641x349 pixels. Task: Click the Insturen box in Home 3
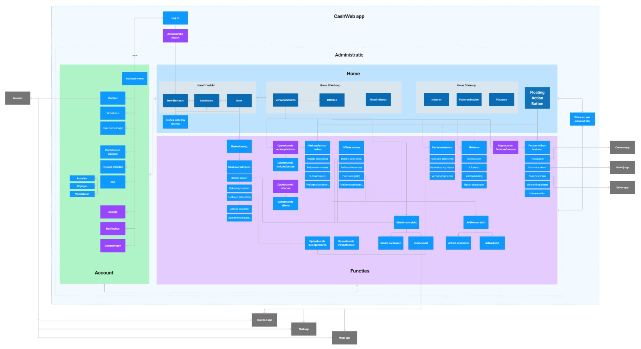[436, 100]
